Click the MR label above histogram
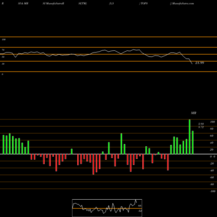The height and width of the screenshot is (217, 217). [x=194, y=113]
